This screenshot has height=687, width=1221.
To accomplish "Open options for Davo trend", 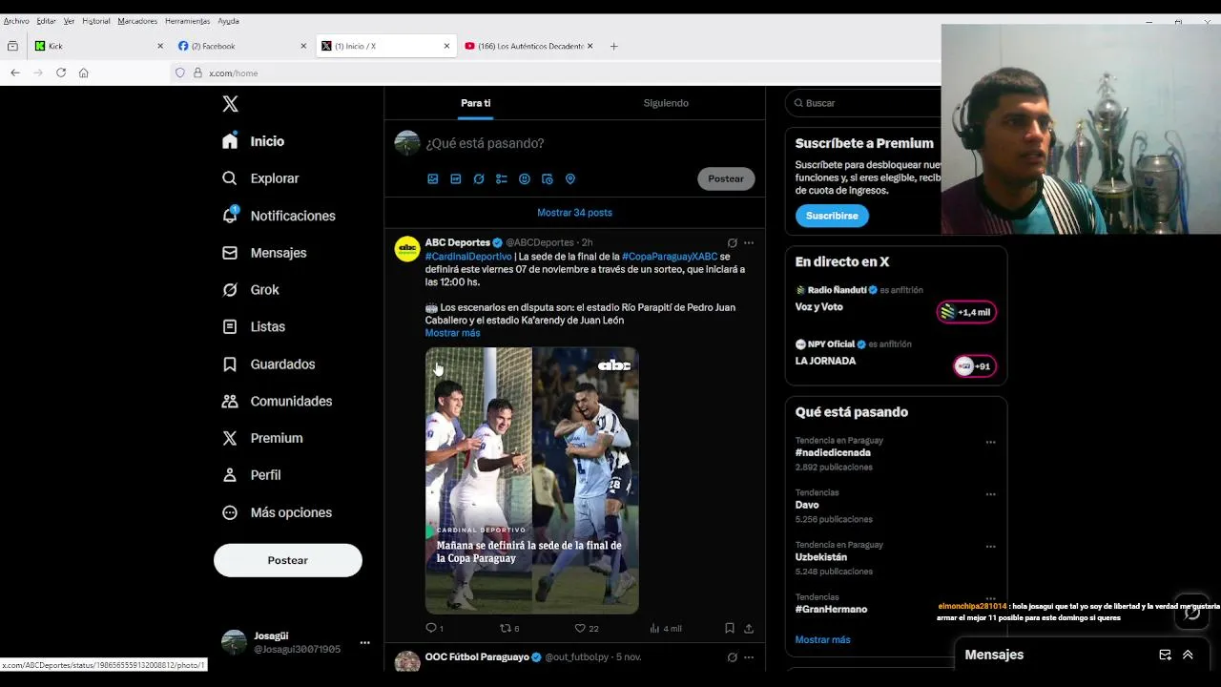I will (x=990, y=494).
